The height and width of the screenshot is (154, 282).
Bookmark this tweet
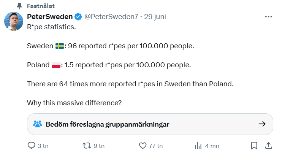click(254, 145)
